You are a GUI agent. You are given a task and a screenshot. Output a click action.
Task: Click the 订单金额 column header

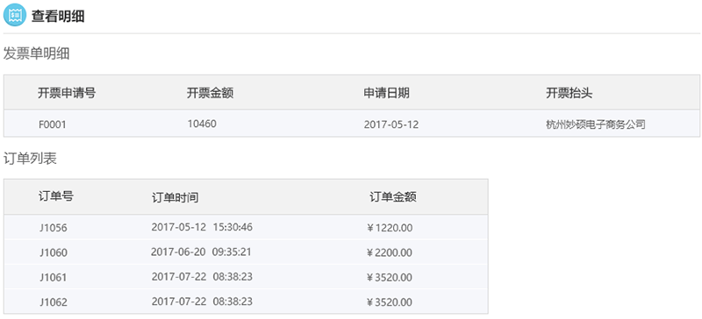coord(393,197)
